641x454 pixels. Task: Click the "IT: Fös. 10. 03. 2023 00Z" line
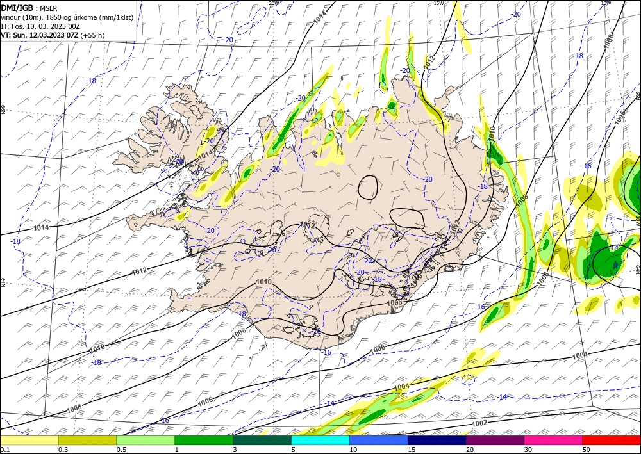point(40,26)
